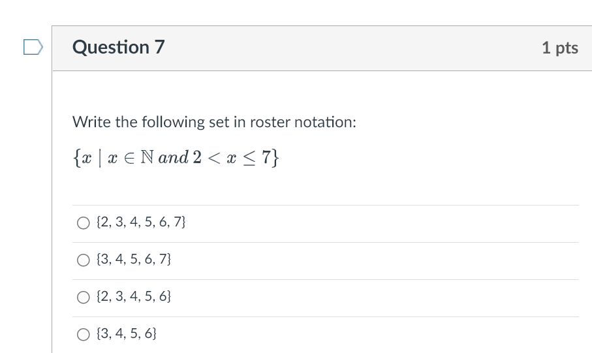Select radio button for {2, 3, 4, 5, 6, 7}
Viewport: 592px width, 353px height.
[x=83, y=223]
